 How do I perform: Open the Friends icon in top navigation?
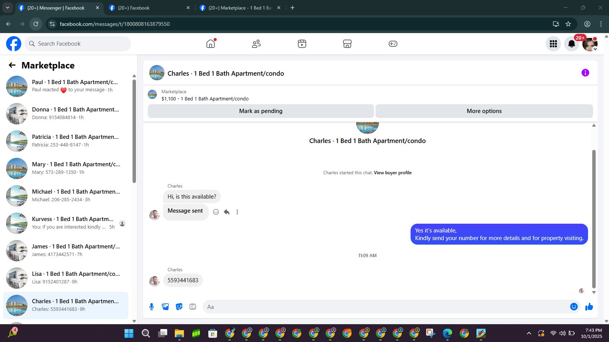[x=256, y=44]
